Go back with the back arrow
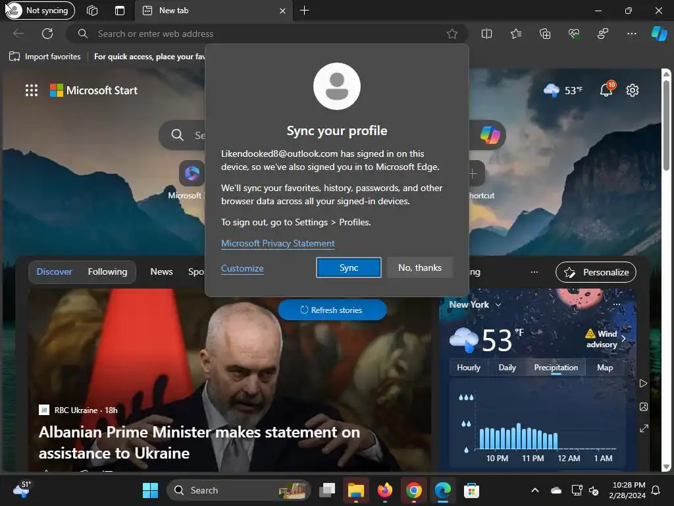The width and height of the screenshot is (674, 506). 18,34
